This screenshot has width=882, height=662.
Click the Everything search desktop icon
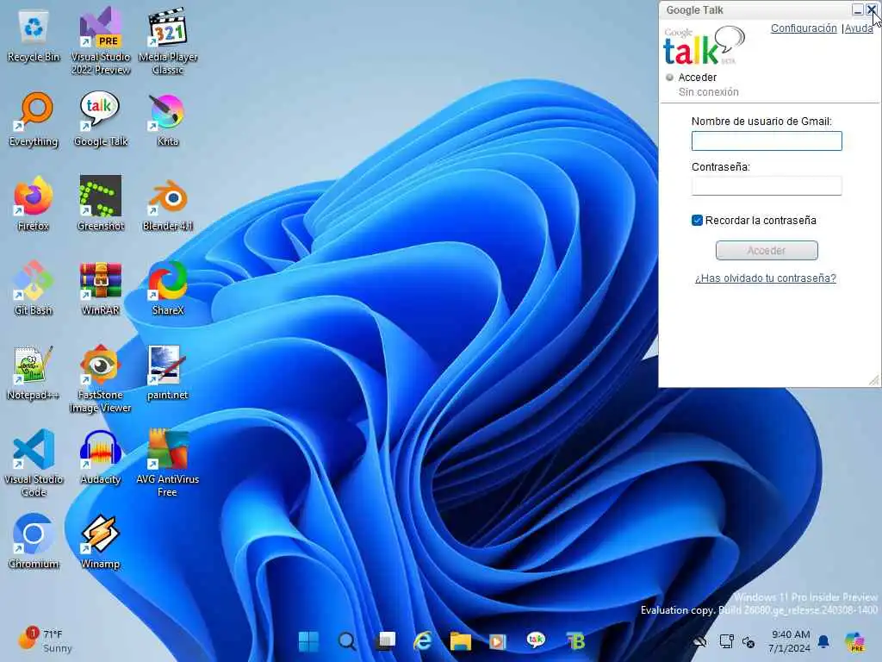(x=34, y=121)
